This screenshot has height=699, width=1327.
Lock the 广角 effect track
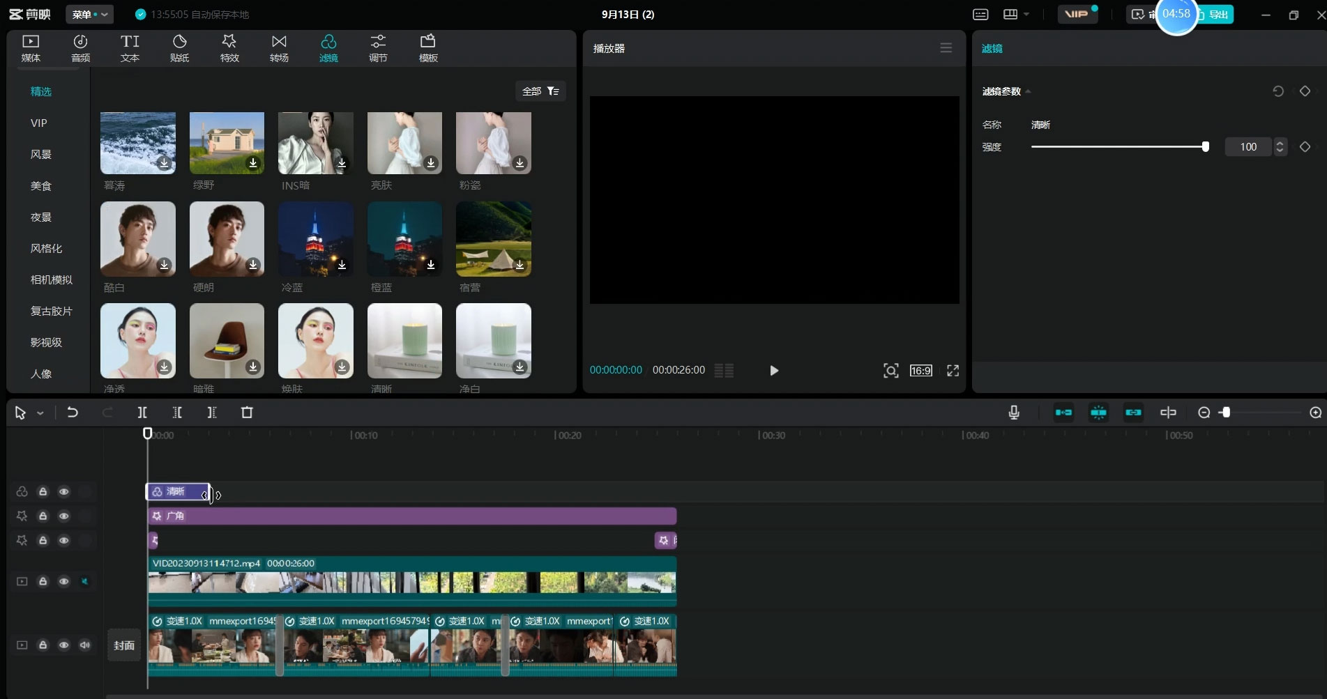[43, 516]
